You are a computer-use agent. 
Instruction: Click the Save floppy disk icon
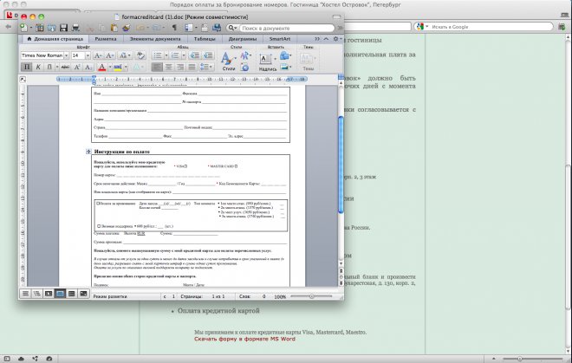pyautogui.click(x=64, y=28)
